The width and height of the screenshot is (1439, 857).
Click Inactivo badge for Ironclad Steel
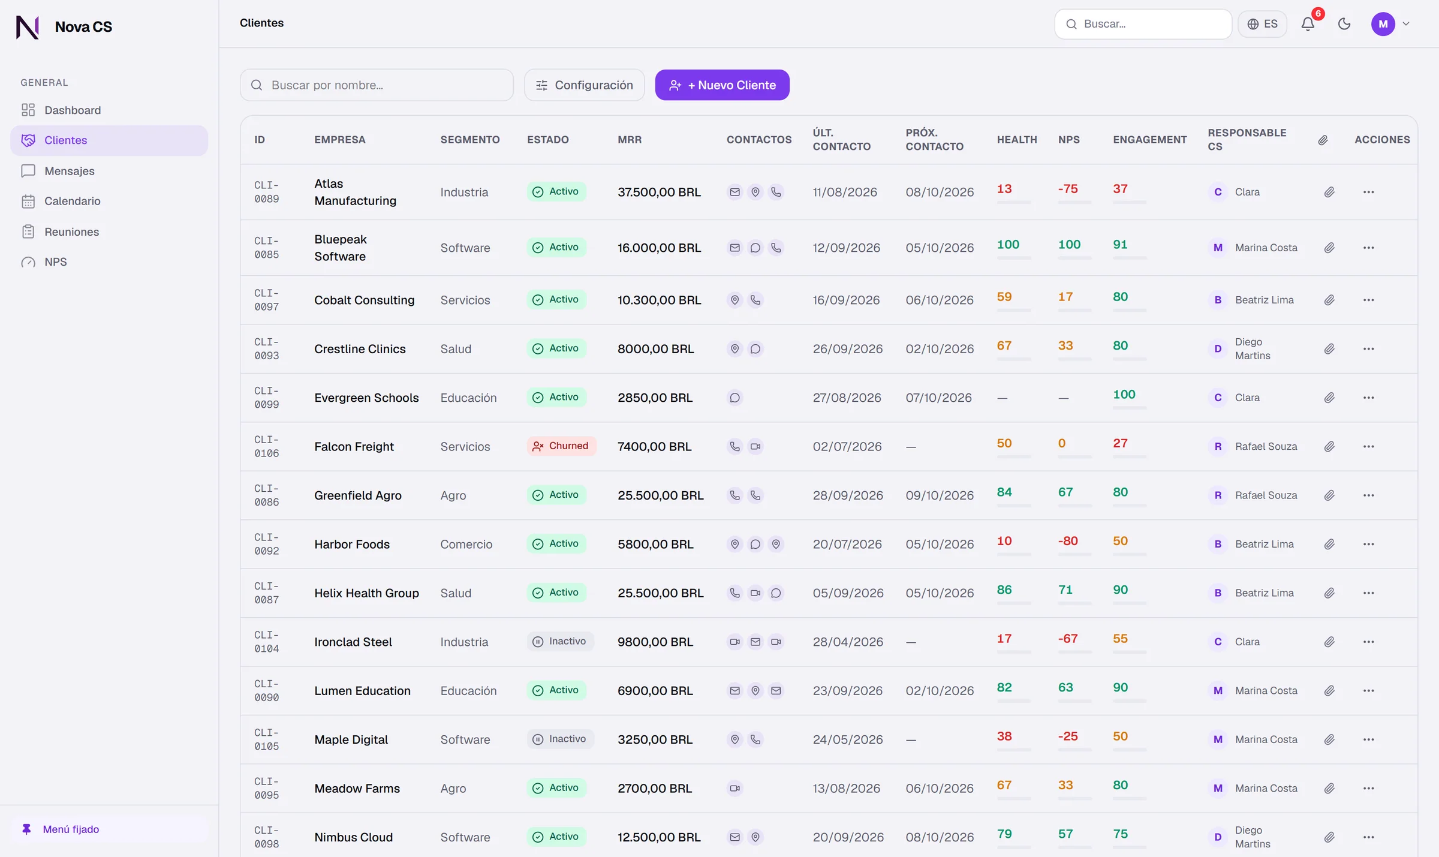[560, 641]
